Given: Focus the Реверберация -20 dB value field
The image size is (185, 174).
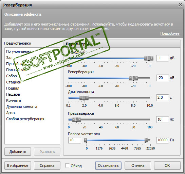Looking at the screenshot, I should point(163,78).
